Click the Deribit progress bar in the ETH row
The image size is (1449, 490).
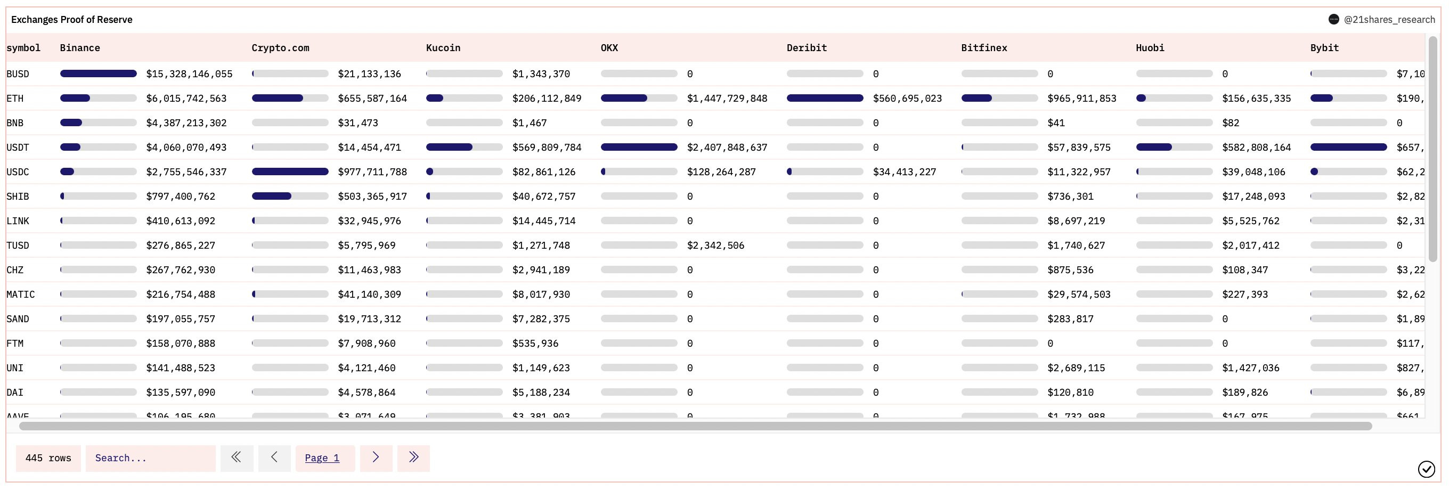click(x=825, y=99)
